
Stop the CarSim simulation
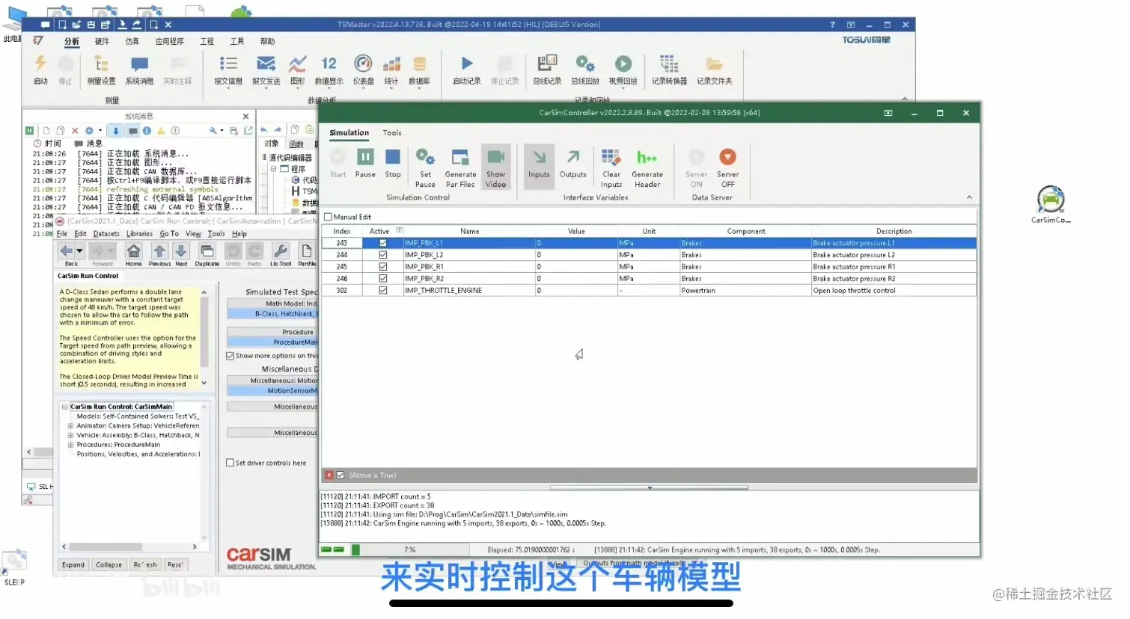click(x=393, y=163)
